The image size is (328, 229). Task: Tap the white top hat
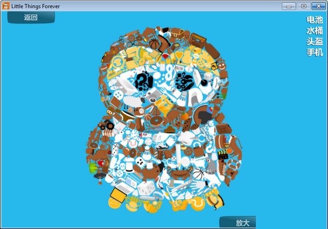point(129,167)
